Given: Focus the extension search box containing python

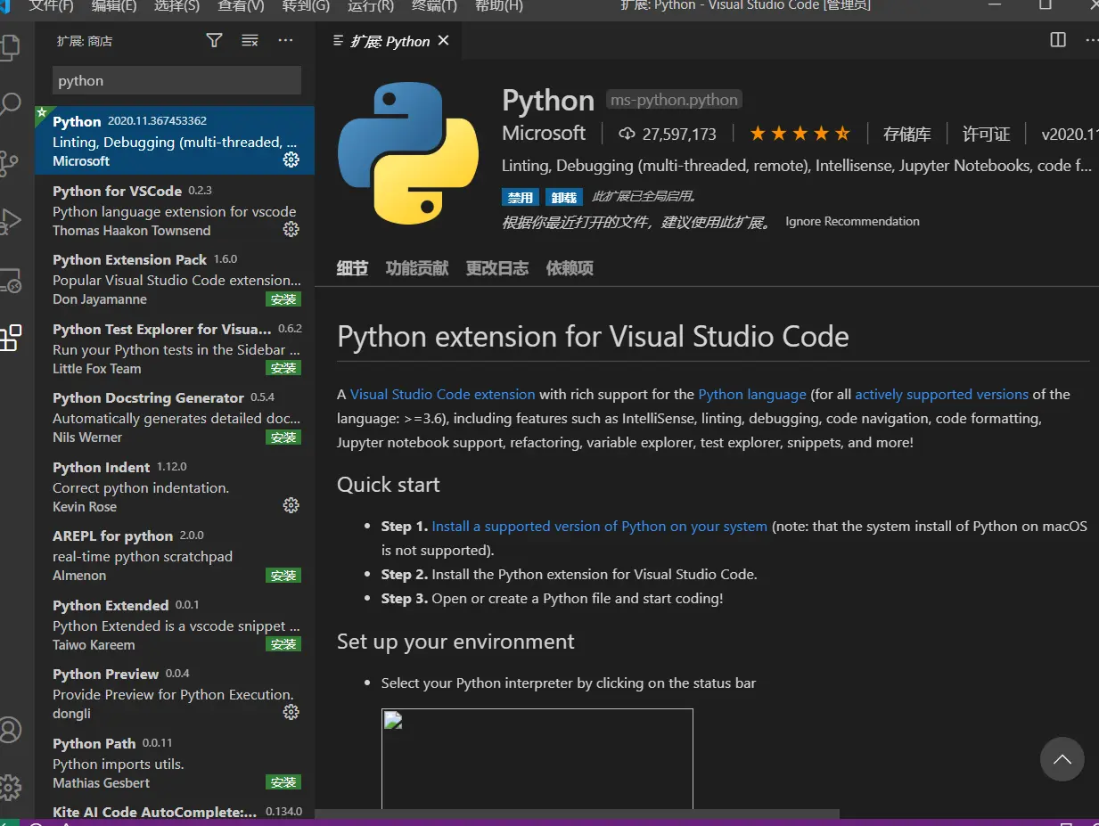Looking at the screenshot, I should point(176,80).
